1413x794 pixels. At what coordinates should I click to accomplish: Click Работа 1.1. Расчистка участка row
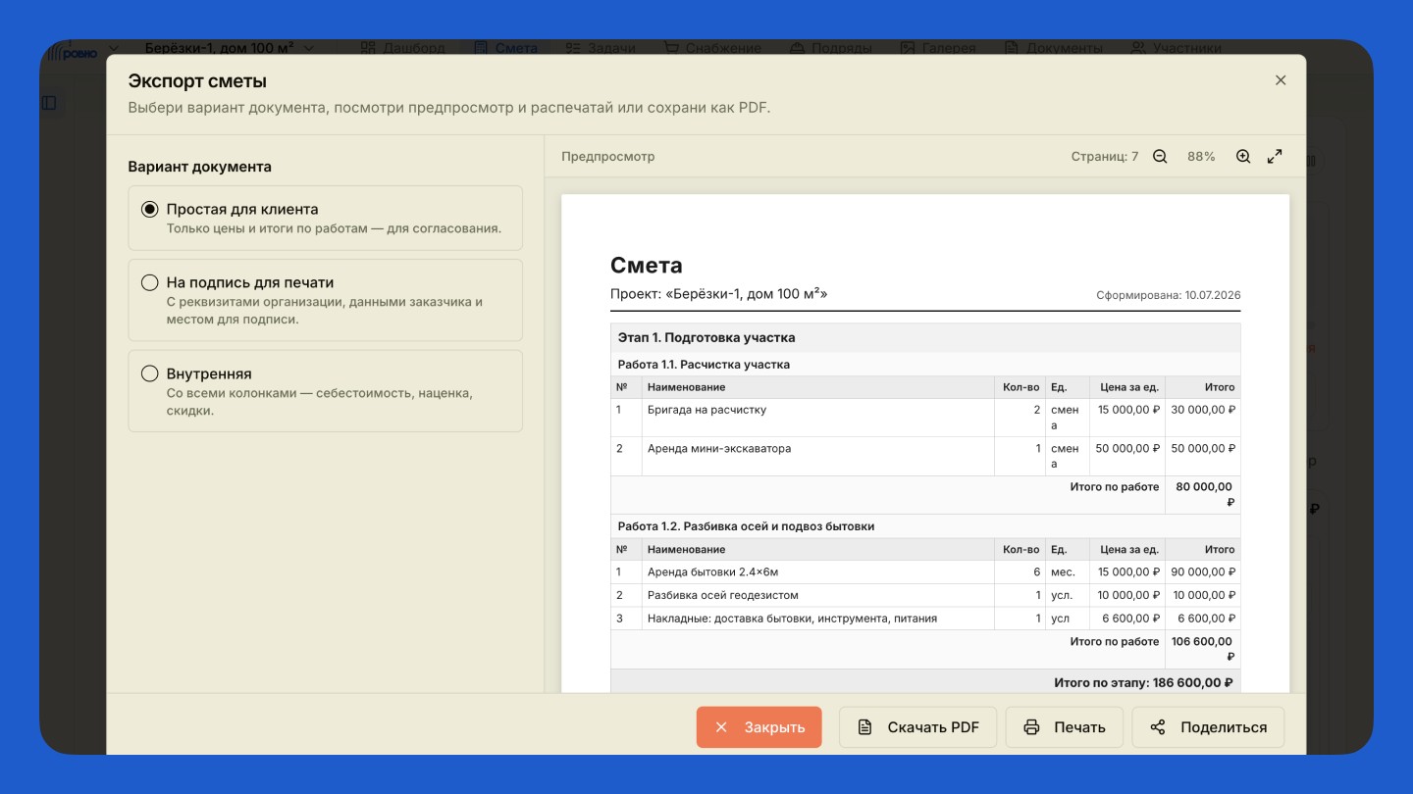pyautogui.click(x=925, y=365)
